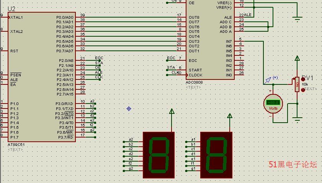322x183 pixels.
Task: Click the ADD C pin label
Action: 226,22
